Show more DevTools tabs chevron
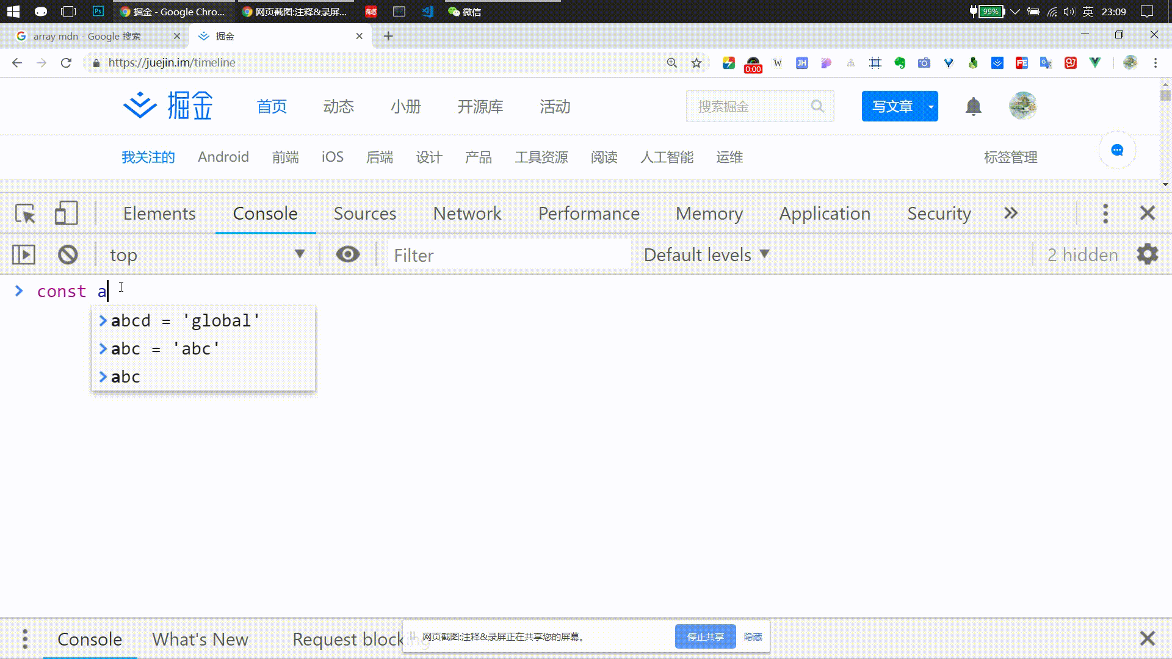Viewport: 1172px width, 659px height. click(1011, 214)
